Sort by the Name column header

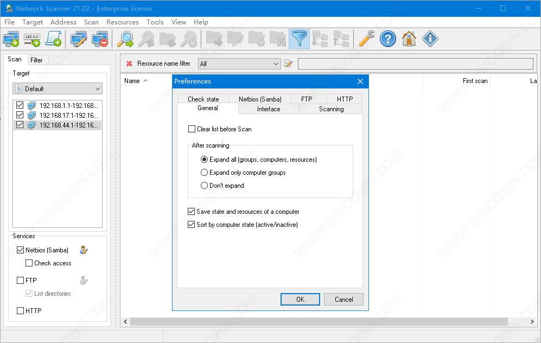[132, 81]
